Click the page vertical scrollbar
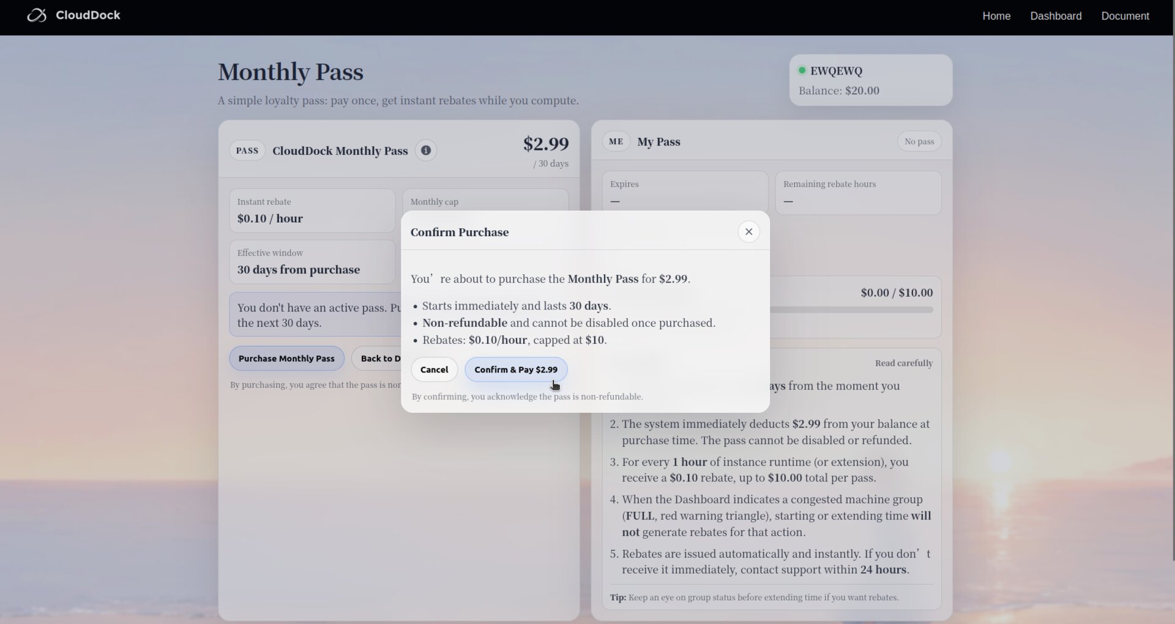This screenshot has width=1175, height=624. point(1172,297)
